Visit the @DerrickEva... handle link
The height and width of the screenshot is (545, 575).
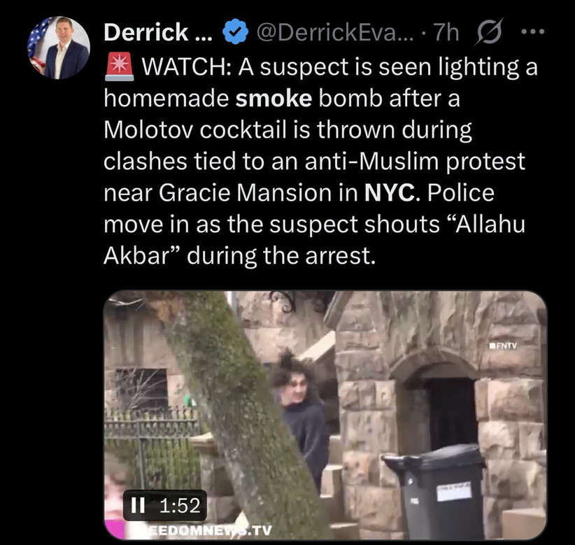[335, 32]
